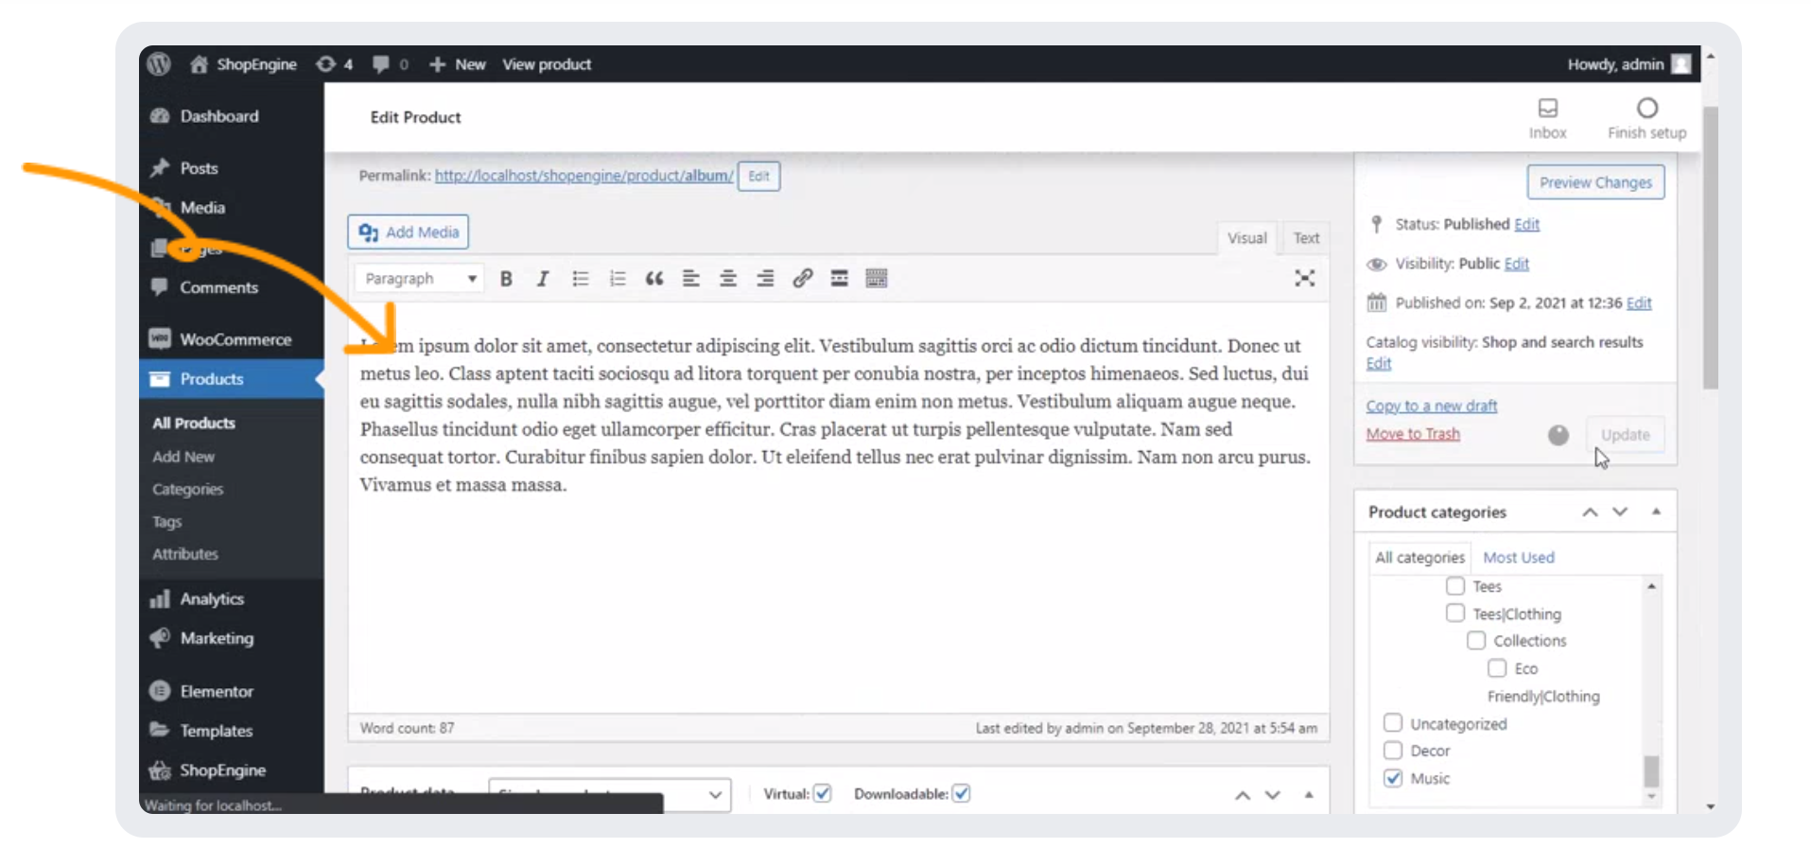This screenshot has width=1811, height=865.
Task: Insert a bulleted list
Action: pos(580,279)
